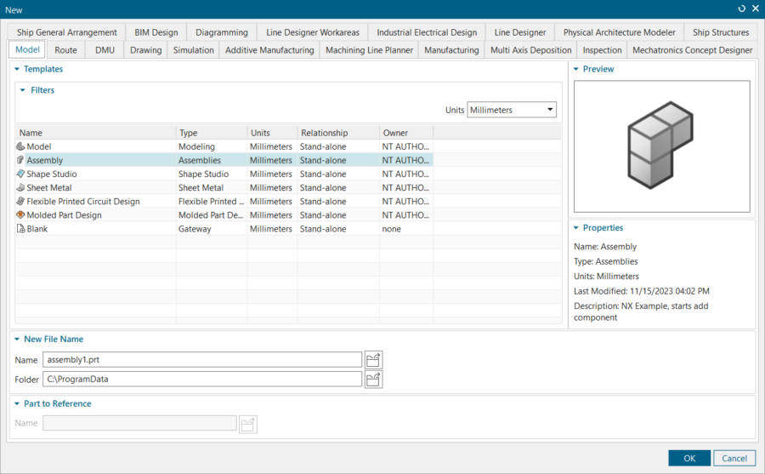765x474 pixels.
Task: Cancel the New dialog
Action: click(734, 458)
